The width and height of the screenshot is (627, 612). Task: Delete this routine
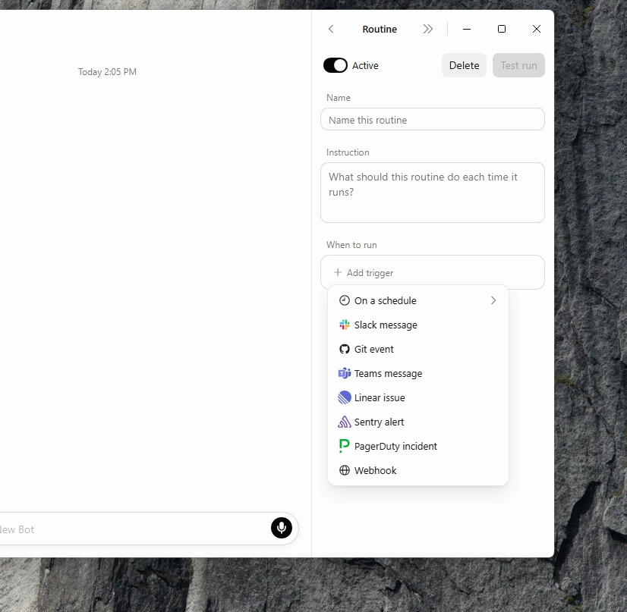point(465,65)
